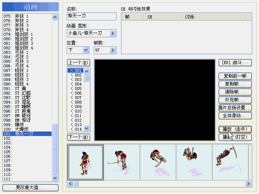Viewport: 259px width, 194px height.
Task: Click the 清除帧... clear frames button
Action: (235, 92)
